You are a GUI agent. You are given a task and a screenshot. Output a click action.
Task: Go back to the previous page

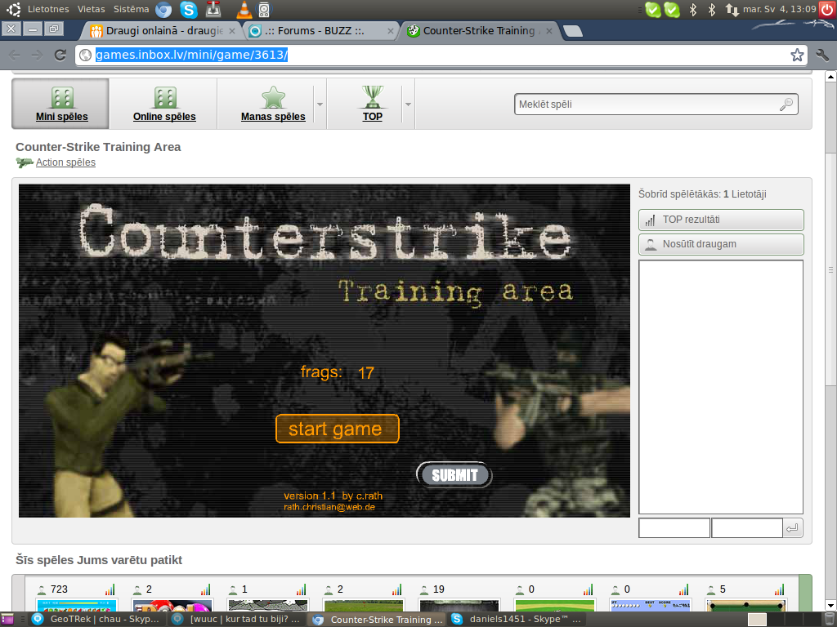point(15,55)
